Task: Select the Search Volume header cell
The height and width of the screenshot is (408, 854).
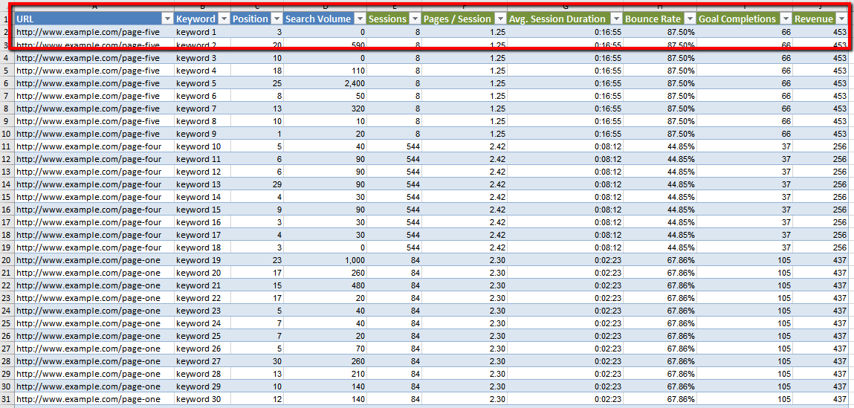Action: pyautogui.click(x=325, y=19)
